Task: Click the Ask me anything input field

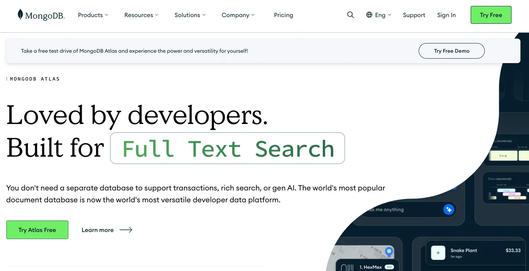Action: [x=401, y=210]
